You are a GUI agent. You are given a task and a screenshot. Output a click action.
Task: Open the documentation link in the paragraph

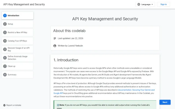pyautogui.click(x=125, y=90)
